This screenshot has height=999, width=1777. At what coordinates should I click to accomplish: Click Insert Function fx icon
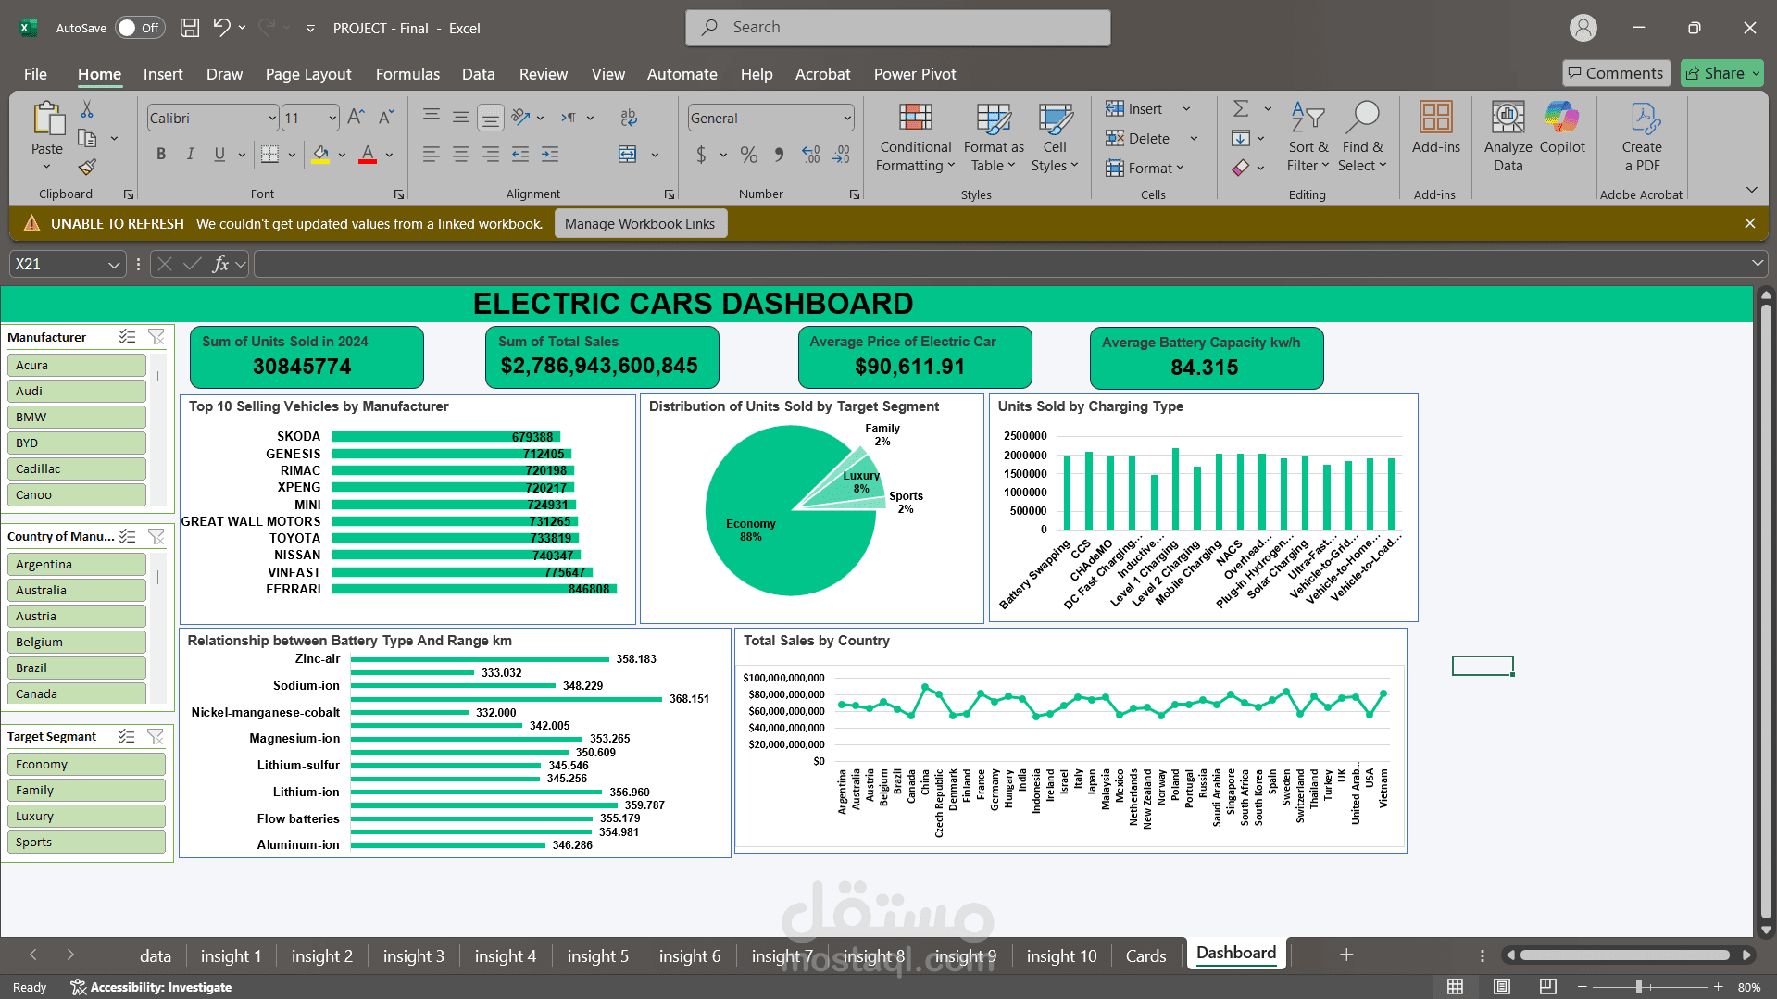(220, 264)
